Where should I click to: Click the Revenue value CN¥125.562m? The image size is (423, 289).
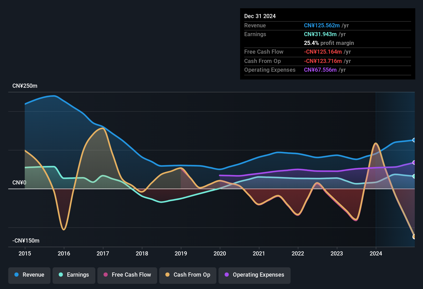point(322,25)
